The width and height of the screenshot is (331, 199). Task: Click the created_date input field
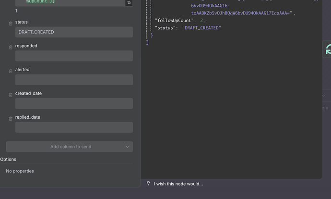[x=74, y=103]
